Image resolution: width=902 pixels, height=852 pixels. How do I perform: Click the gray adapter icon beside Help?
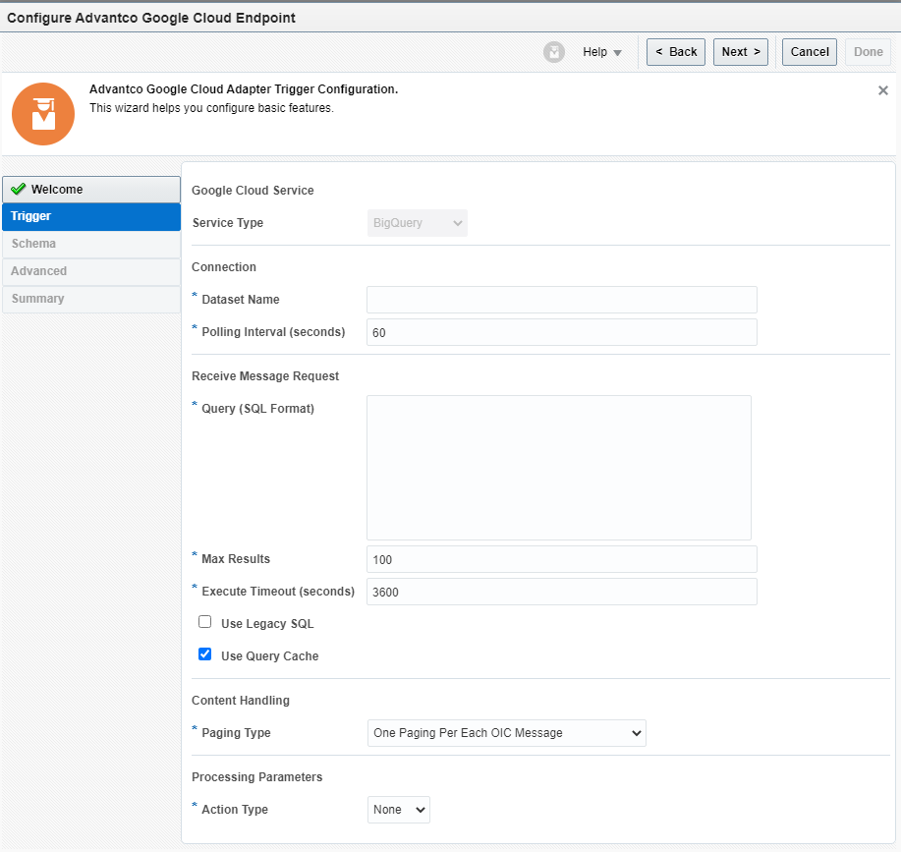pos(554,52)
